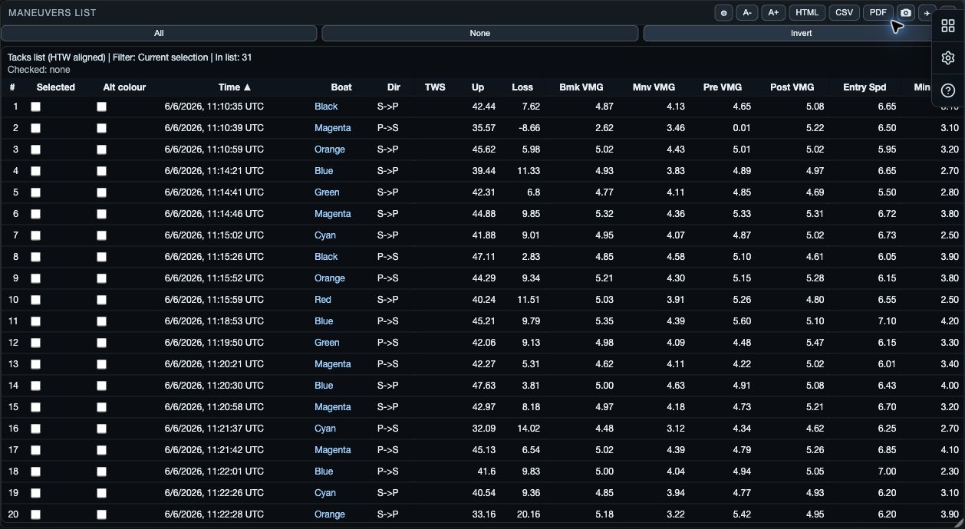Sort by the Time column header

(x=235, y=87)
